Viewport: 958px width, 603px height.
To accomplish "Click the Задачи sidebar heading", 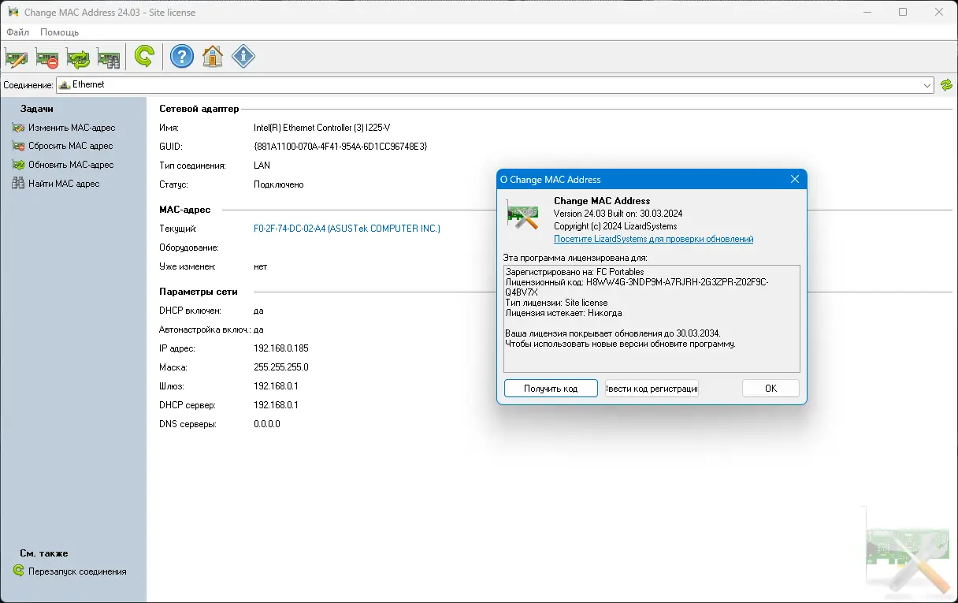I will [37, 109].
